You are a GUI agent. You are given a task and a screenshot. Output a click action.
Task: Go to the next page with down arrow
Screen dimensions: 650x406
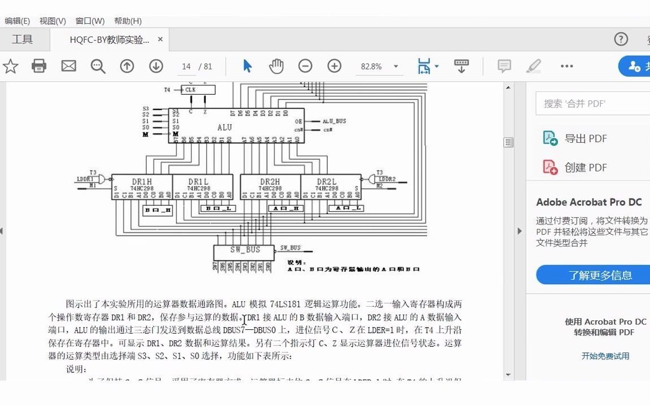(156, 66)
